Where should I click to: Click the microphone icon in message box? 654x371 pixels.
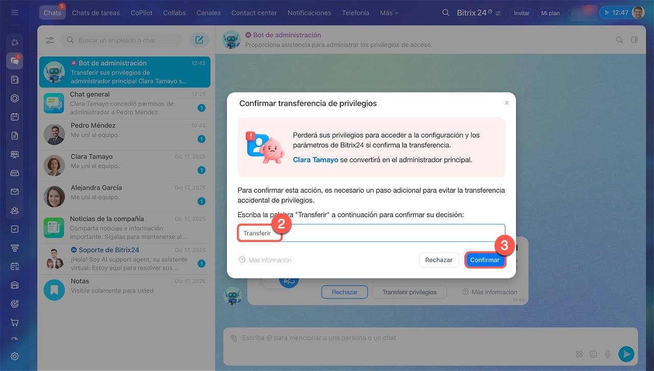608,354
